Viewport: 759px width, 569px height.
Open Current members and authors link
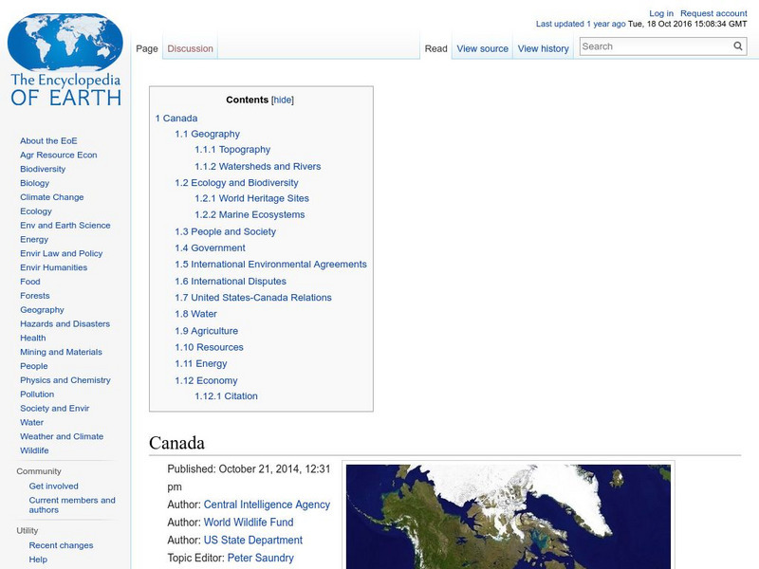coord(72,505)
